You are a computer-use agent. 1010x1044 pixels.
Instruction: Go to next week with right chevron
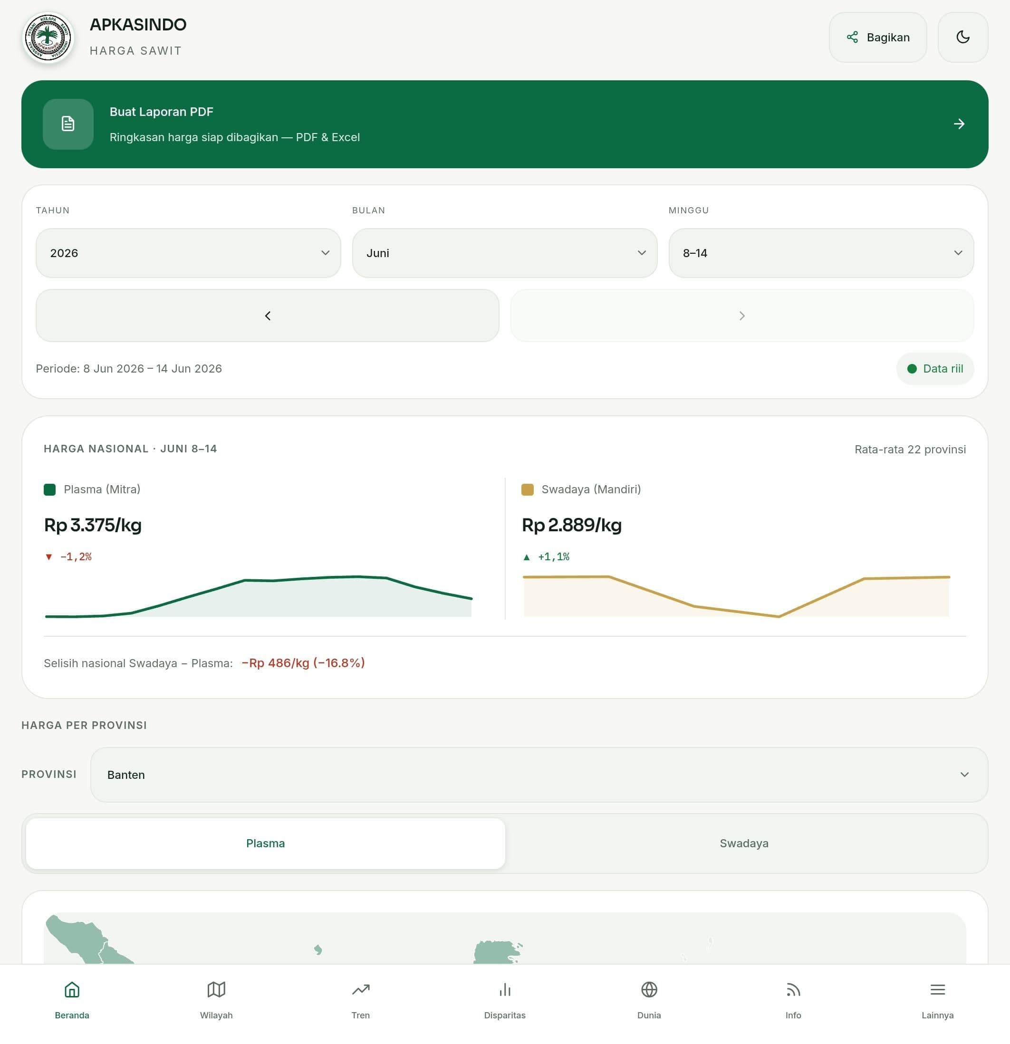pos(742,316)
